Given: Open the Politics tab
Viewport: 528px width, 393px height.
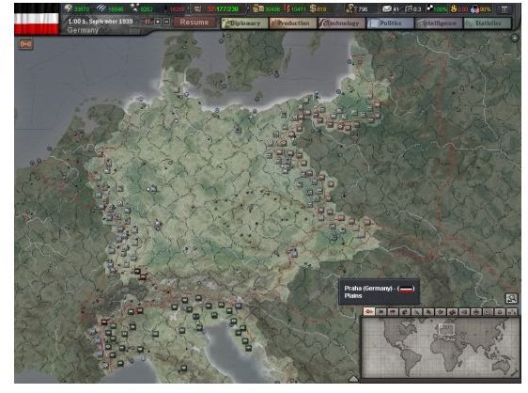Looking at the screenshot, I should click(390, 23).
